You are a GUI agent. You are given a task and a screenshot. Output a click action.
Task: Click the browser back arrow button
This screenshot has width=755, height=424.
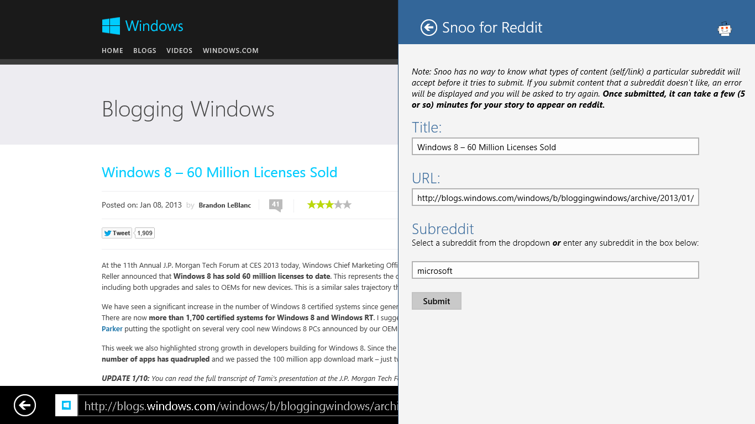(x=25, y=405)
